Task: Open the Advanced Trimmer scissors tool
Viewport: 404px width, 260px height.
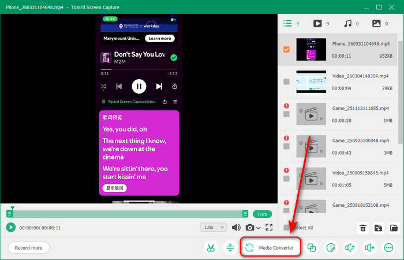Action: pos(211,248)
